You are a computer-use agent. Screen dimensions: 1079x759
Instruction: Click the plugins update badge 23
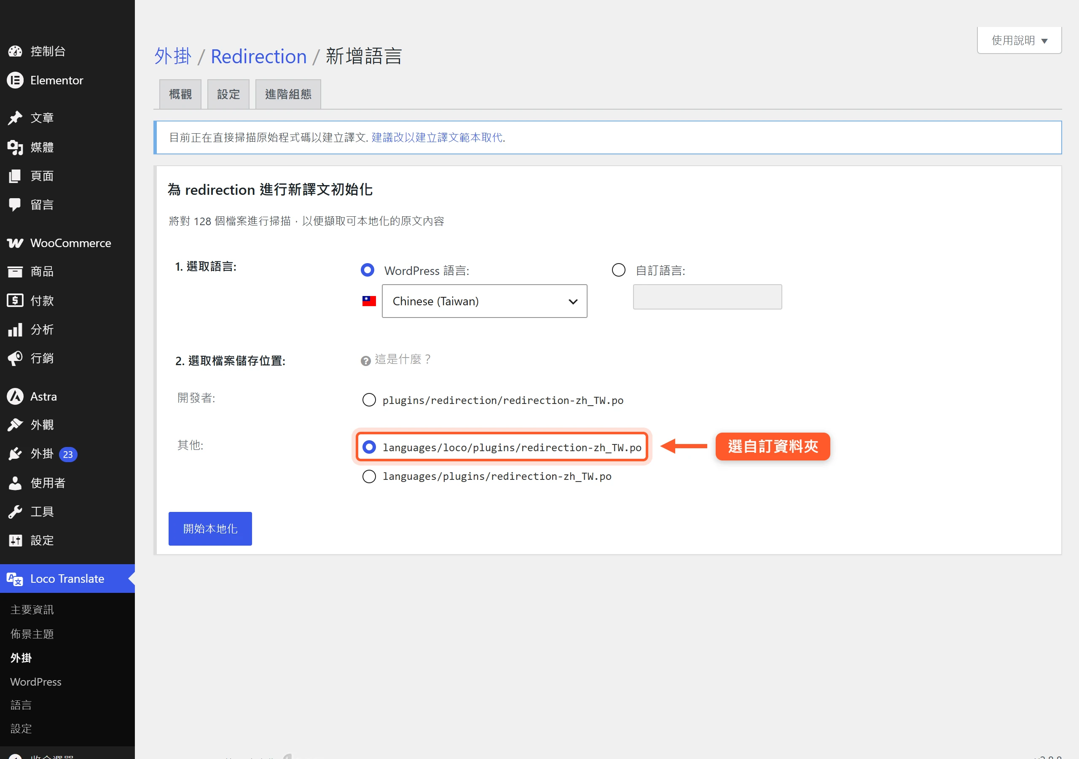pos(68,454)
